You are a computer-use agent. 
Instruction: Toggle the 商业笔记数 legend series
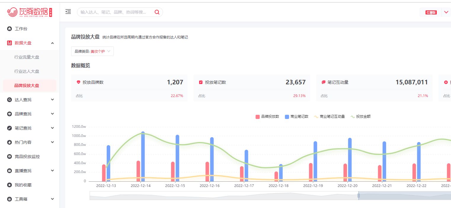pos(297,117)
